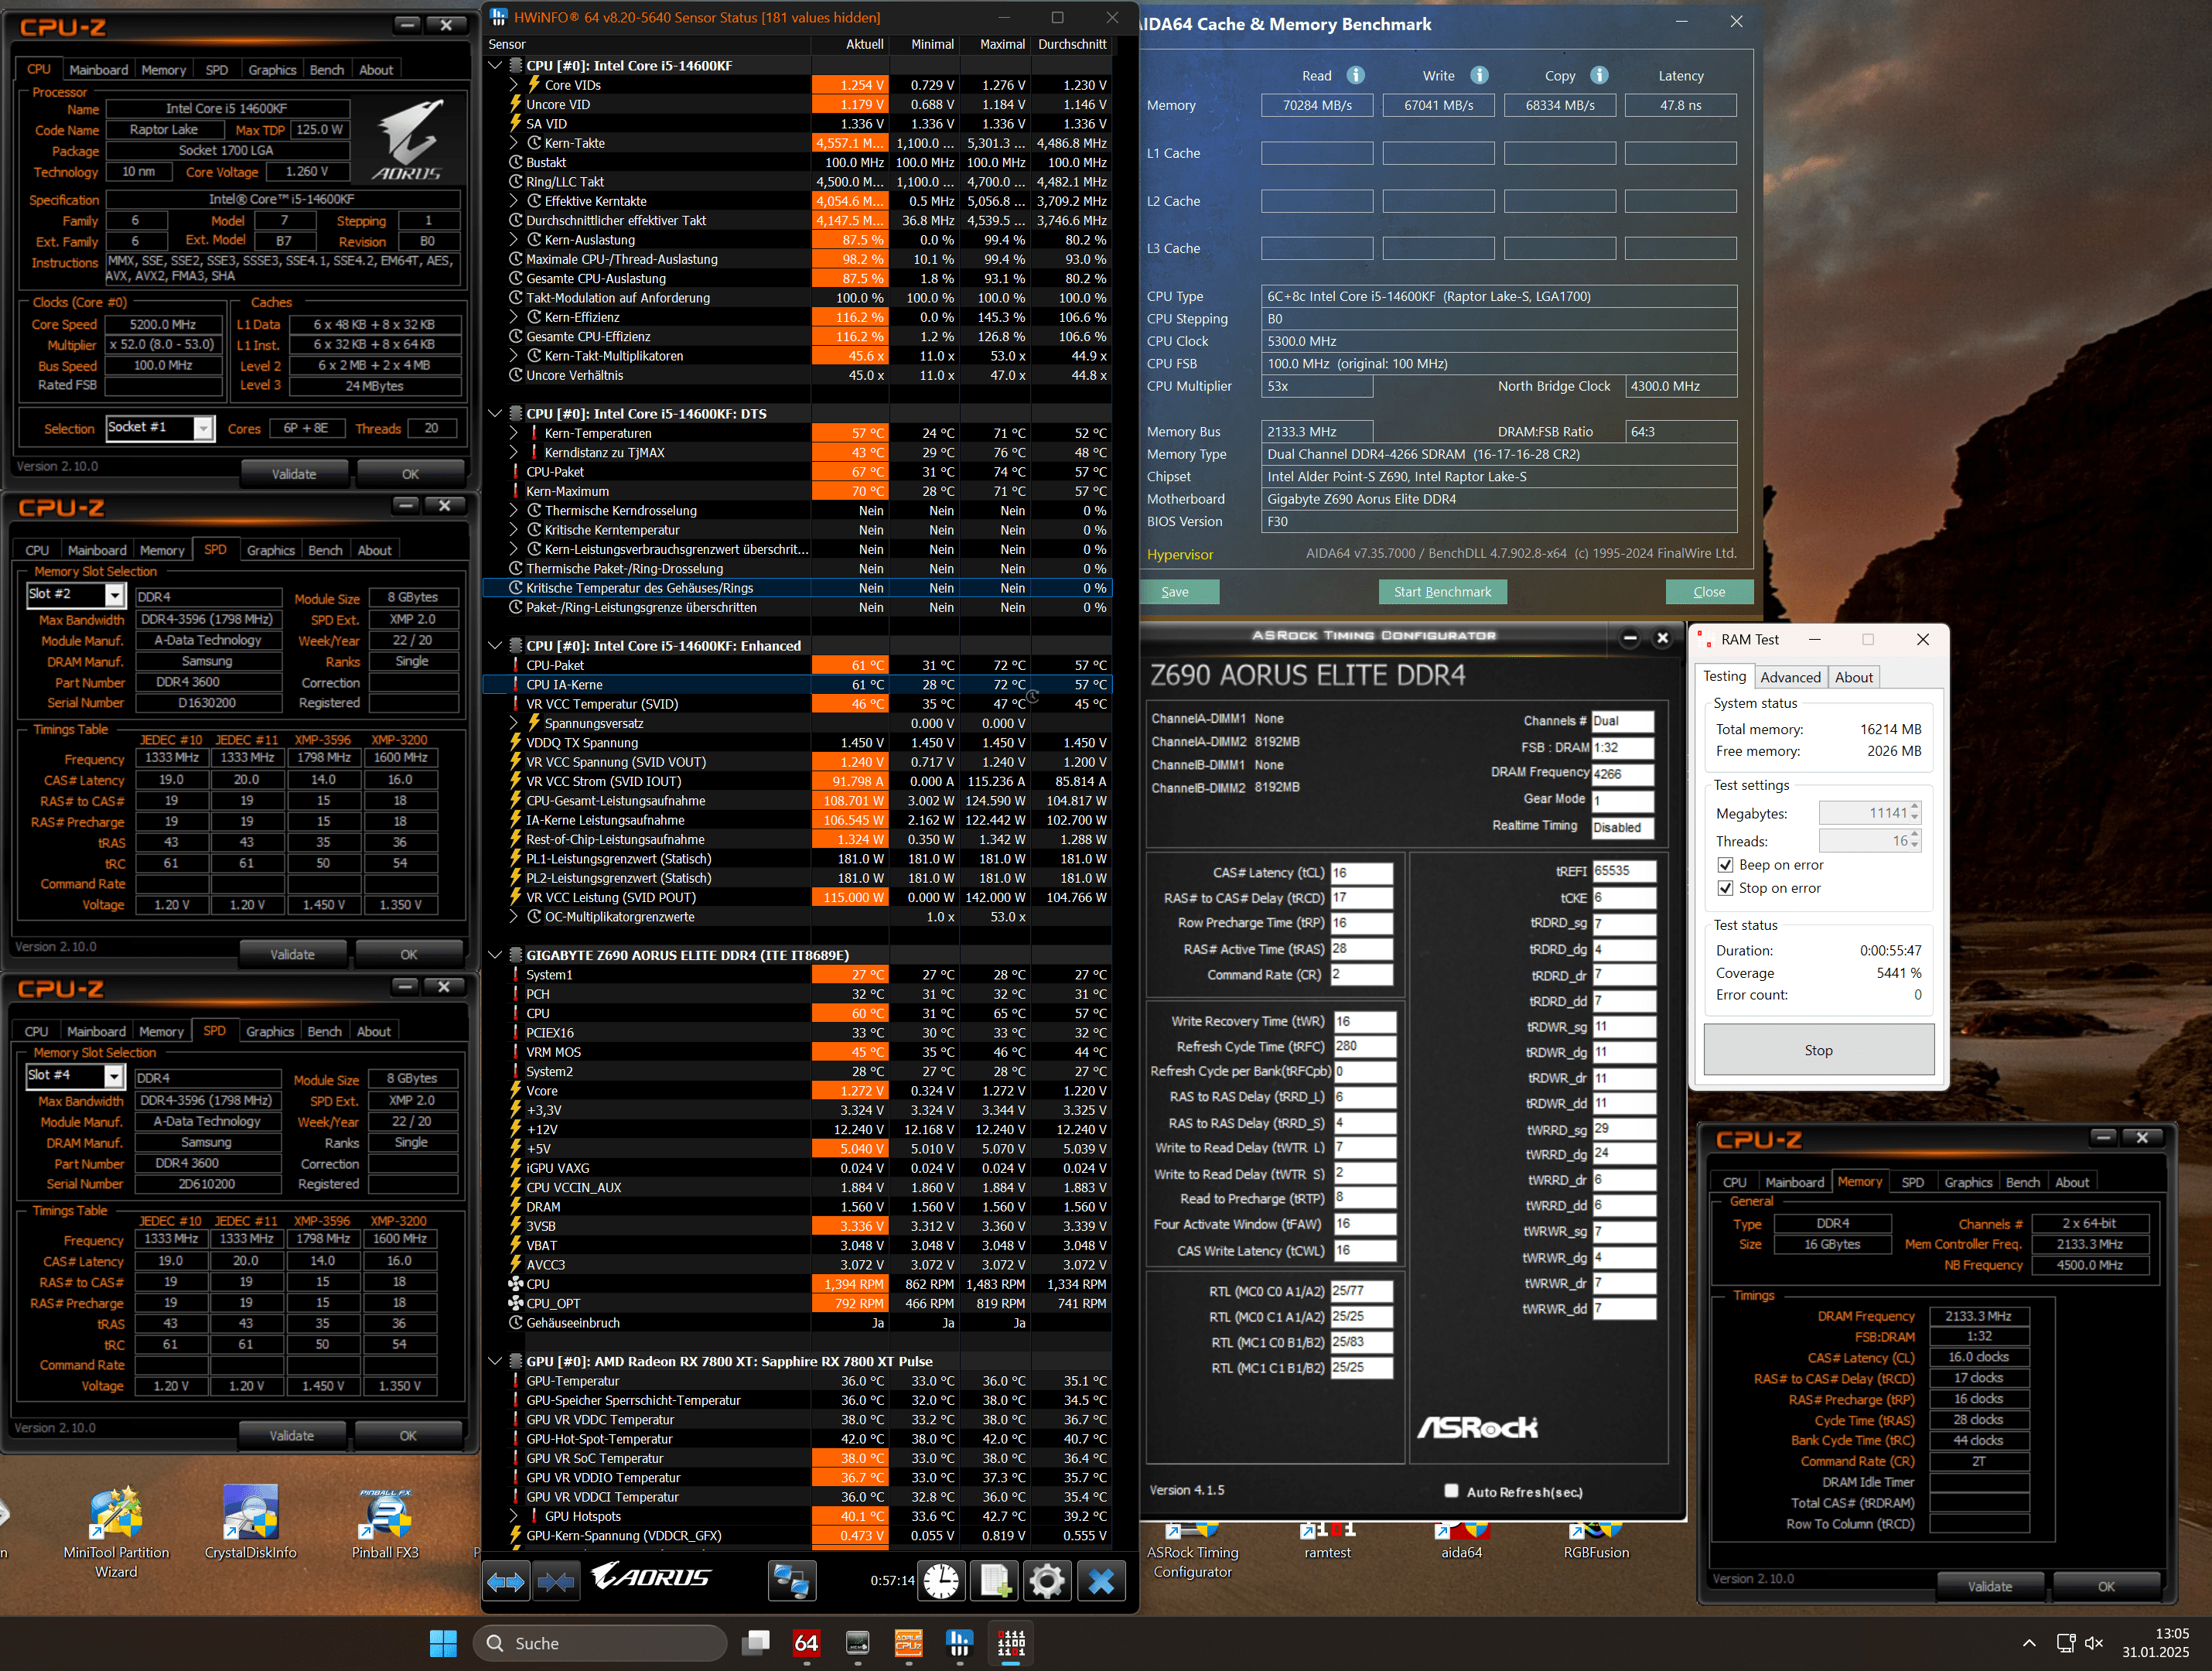Screen dimensions: 2212x1671
Task: Collapse the GIGABYTE Z690 AORUS ELITE sensor group
Action: pyautogui.click(x=495, y=955)
